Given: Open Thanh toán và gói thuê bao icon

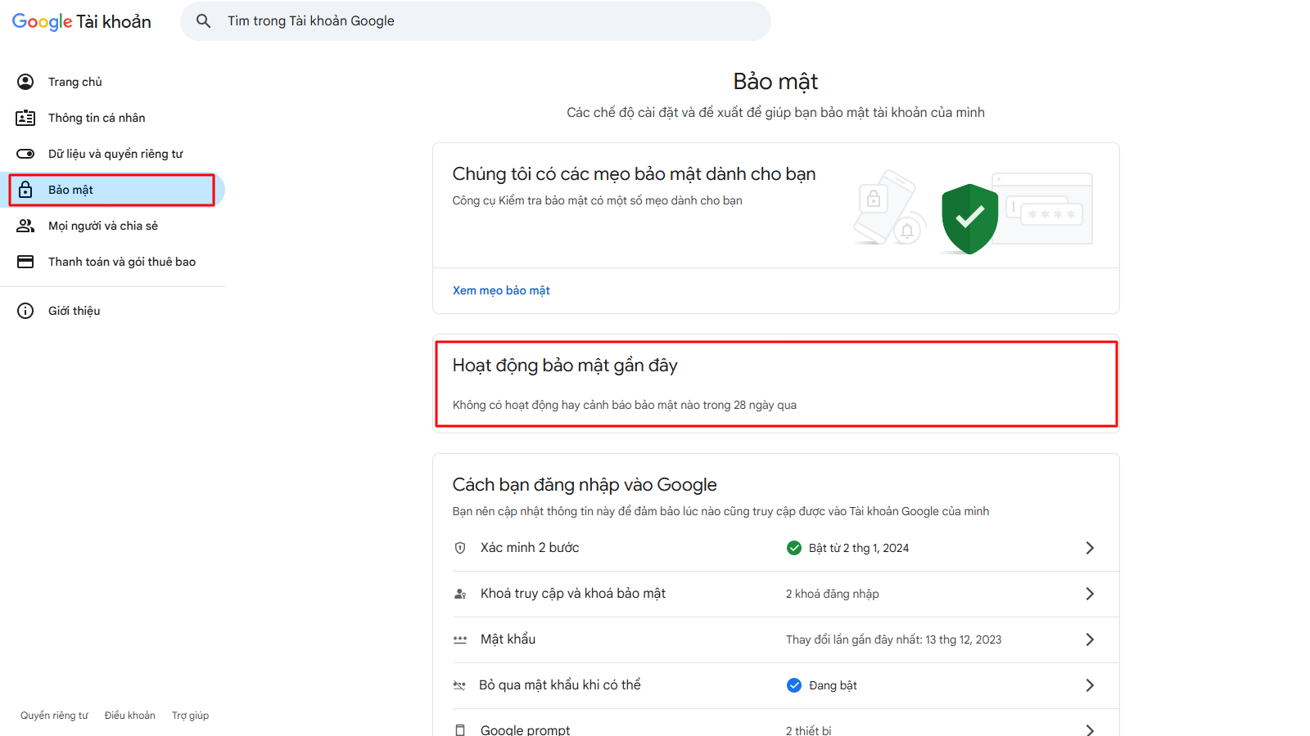Looking at the screenshot, I should pos(25,261).
